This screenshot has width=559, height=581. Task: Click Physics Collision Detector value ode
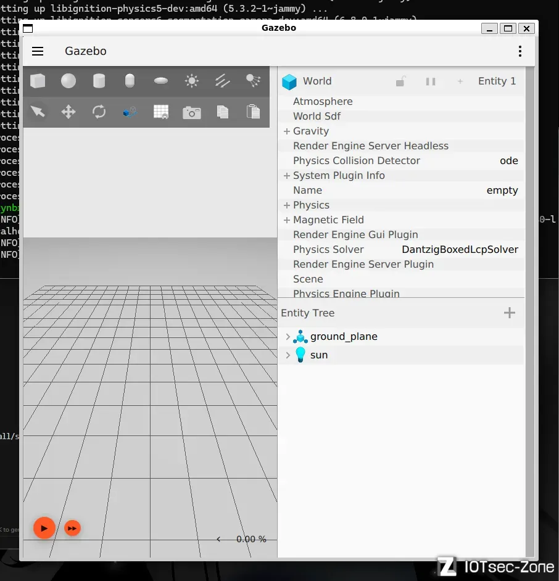point(508,161)
